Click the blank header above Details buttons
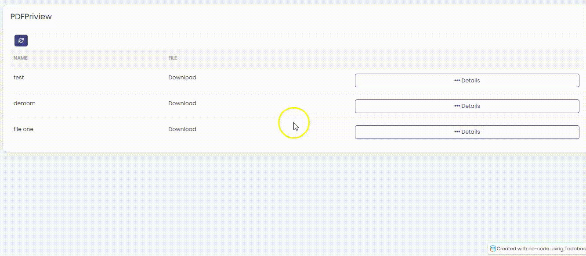 (467, 58)
